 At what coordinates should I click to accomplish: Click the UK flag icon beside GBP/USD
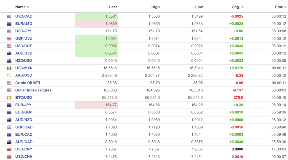(x=9, y=39)
